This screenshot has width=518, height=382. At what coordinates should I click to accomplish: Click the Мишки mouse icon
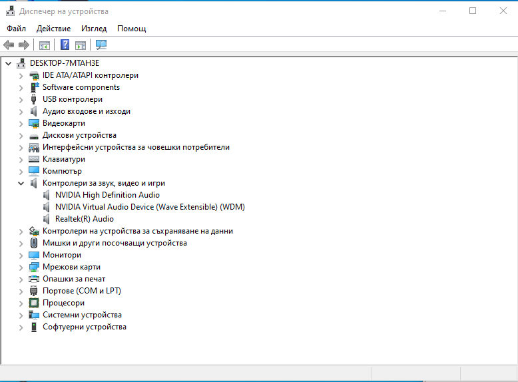click(34, 243)
